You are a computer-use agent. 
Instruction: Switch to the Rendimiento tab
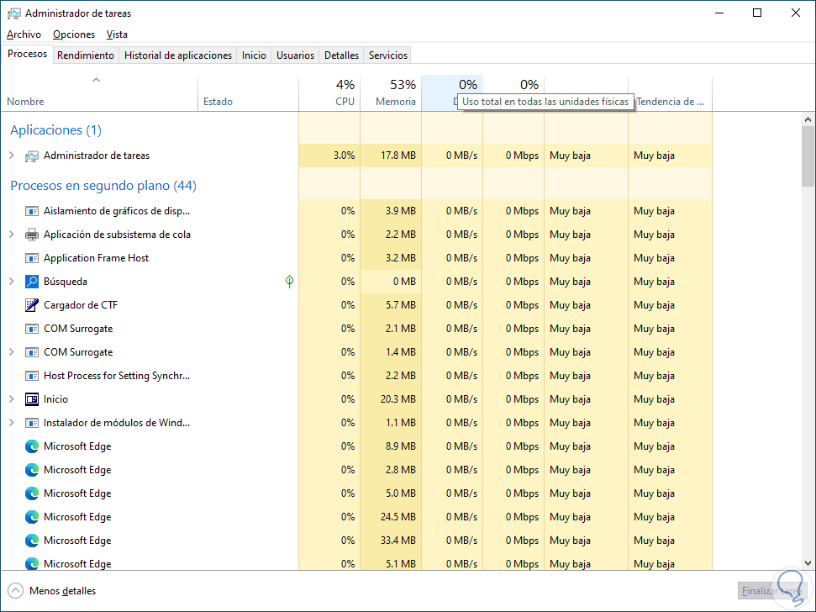[x=86, y=55]
